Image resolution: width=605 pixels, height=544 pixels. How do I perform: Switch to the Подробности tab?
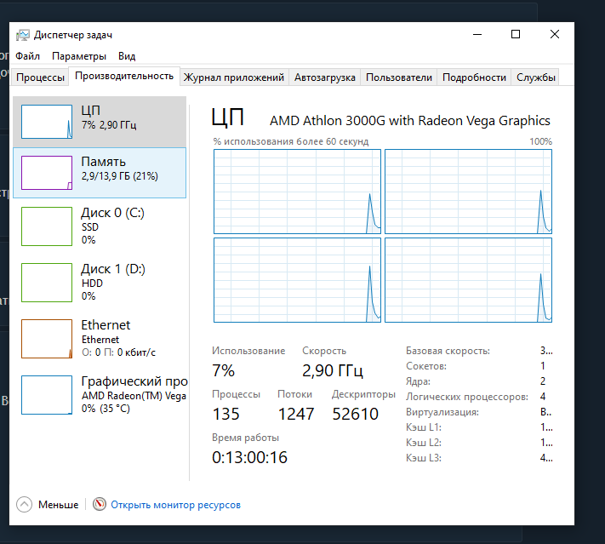[474, 77]
